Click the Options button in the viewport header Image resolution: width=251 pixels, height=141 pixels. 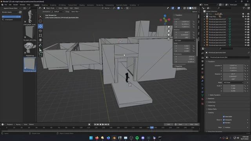195,12
